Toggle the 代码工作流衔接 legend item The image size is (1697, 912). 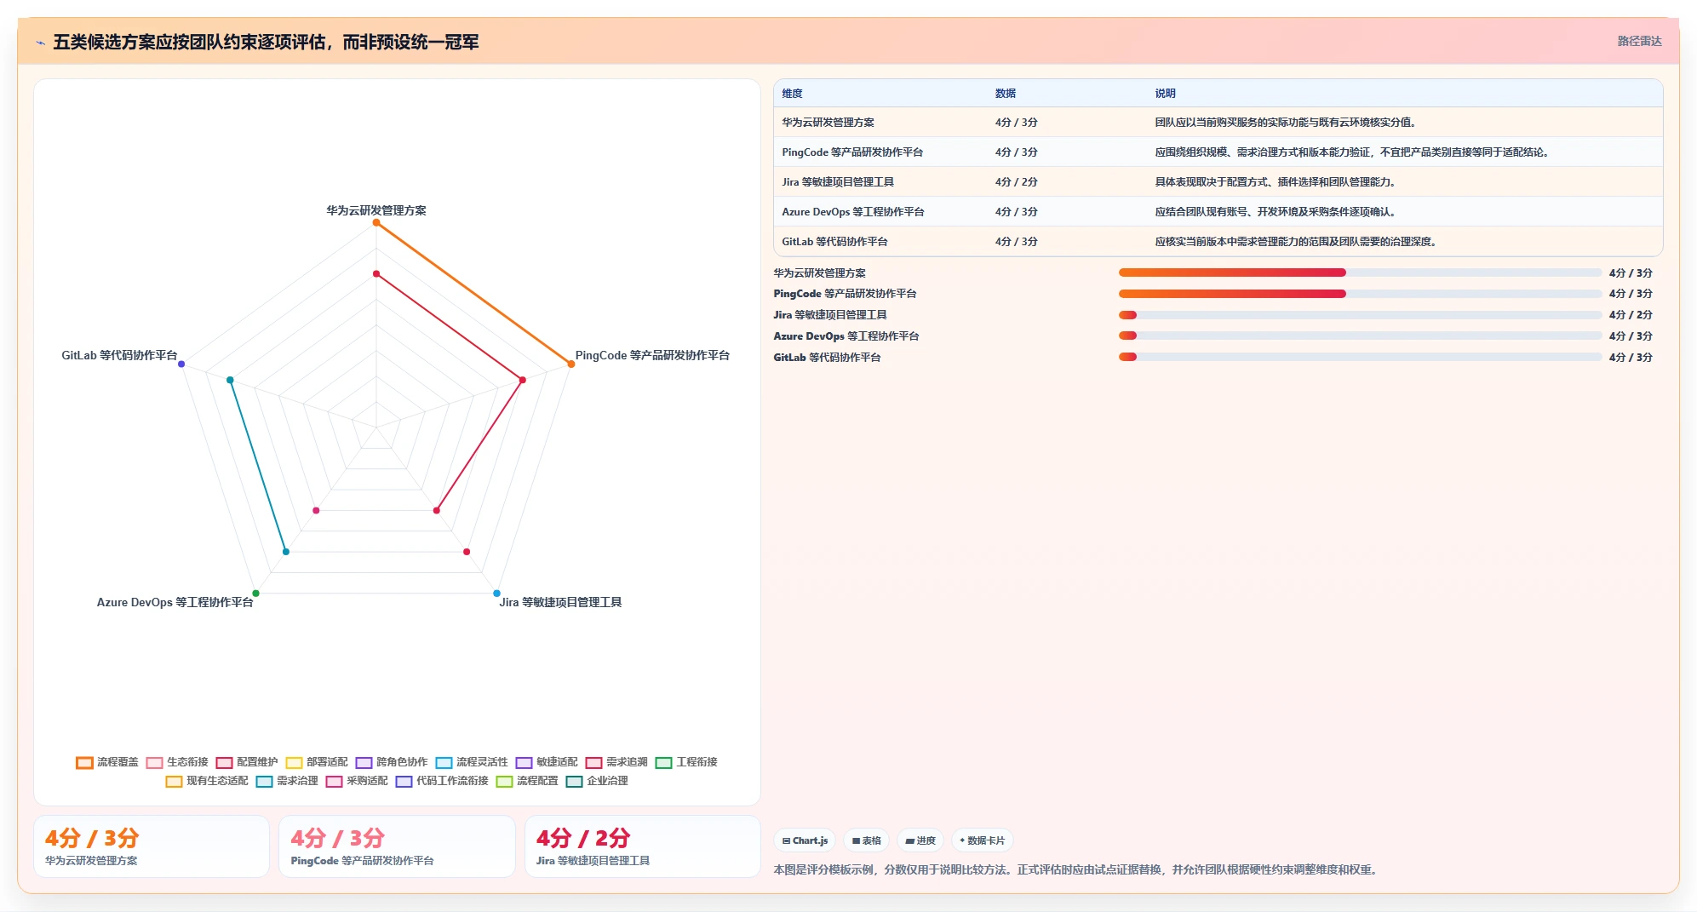pyautogui.click(x=442, y=781)
